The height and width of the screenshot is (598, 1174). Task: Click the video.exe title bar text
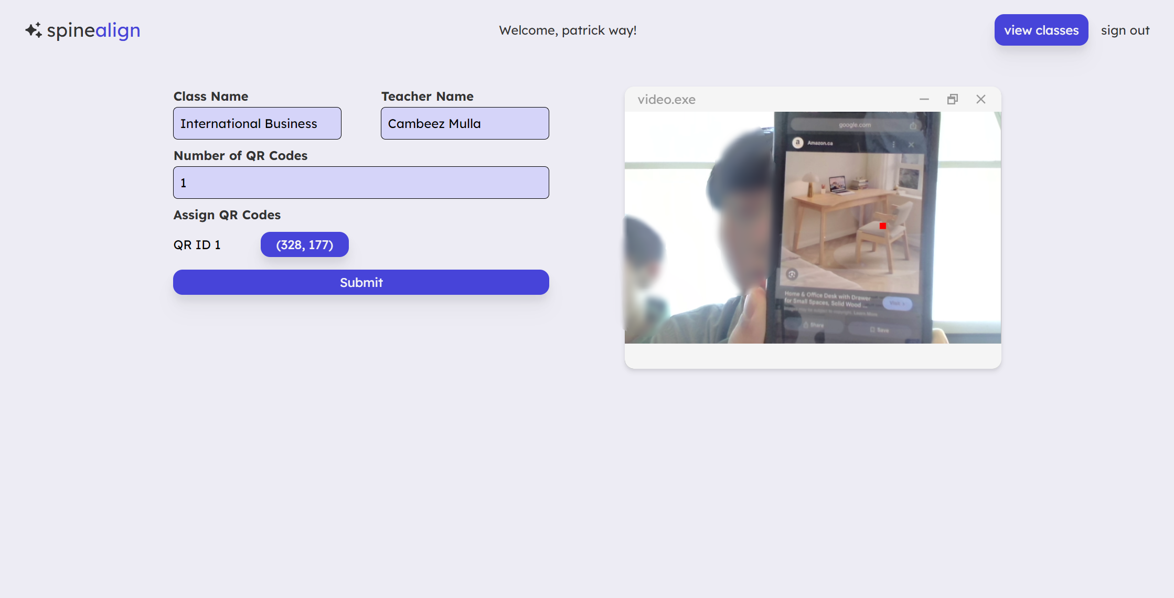666,100
